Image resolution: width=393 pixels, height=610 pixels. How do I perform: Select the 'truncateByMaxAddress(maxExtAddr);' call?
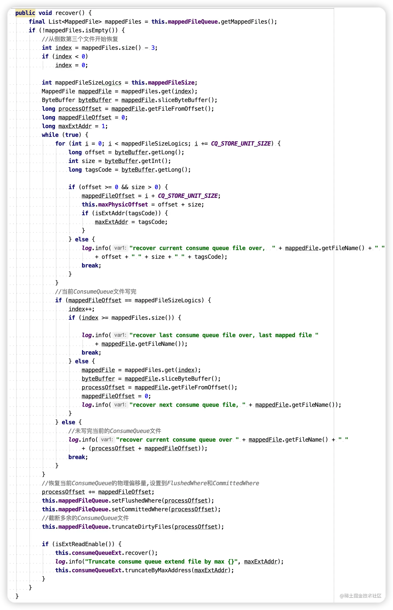coord(179,570)
